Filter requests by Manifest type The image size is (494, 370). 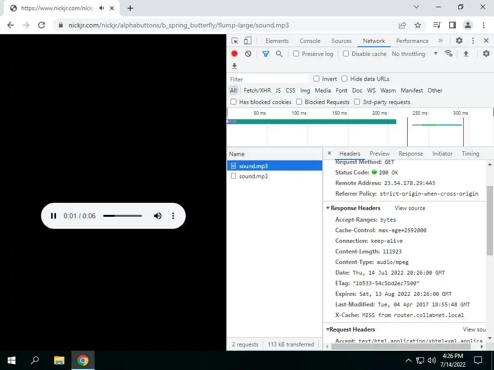coord(412,91)
